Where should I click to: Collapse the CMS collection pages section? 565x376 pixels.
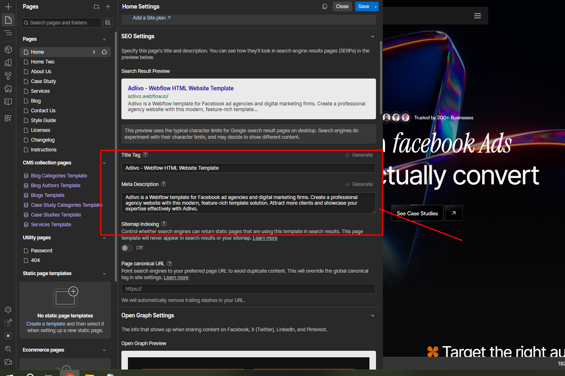(x=104, y=163)
